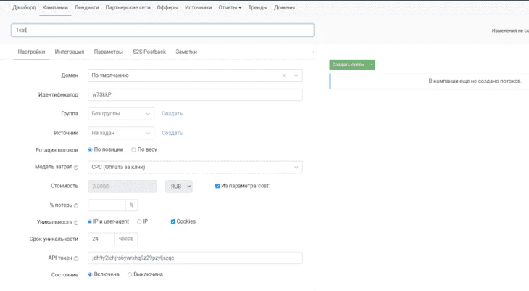Image resolution: width=529 pixels, height=291 pixels.
Task: Click Создать link next to Группа
Action: pos(172,113)
